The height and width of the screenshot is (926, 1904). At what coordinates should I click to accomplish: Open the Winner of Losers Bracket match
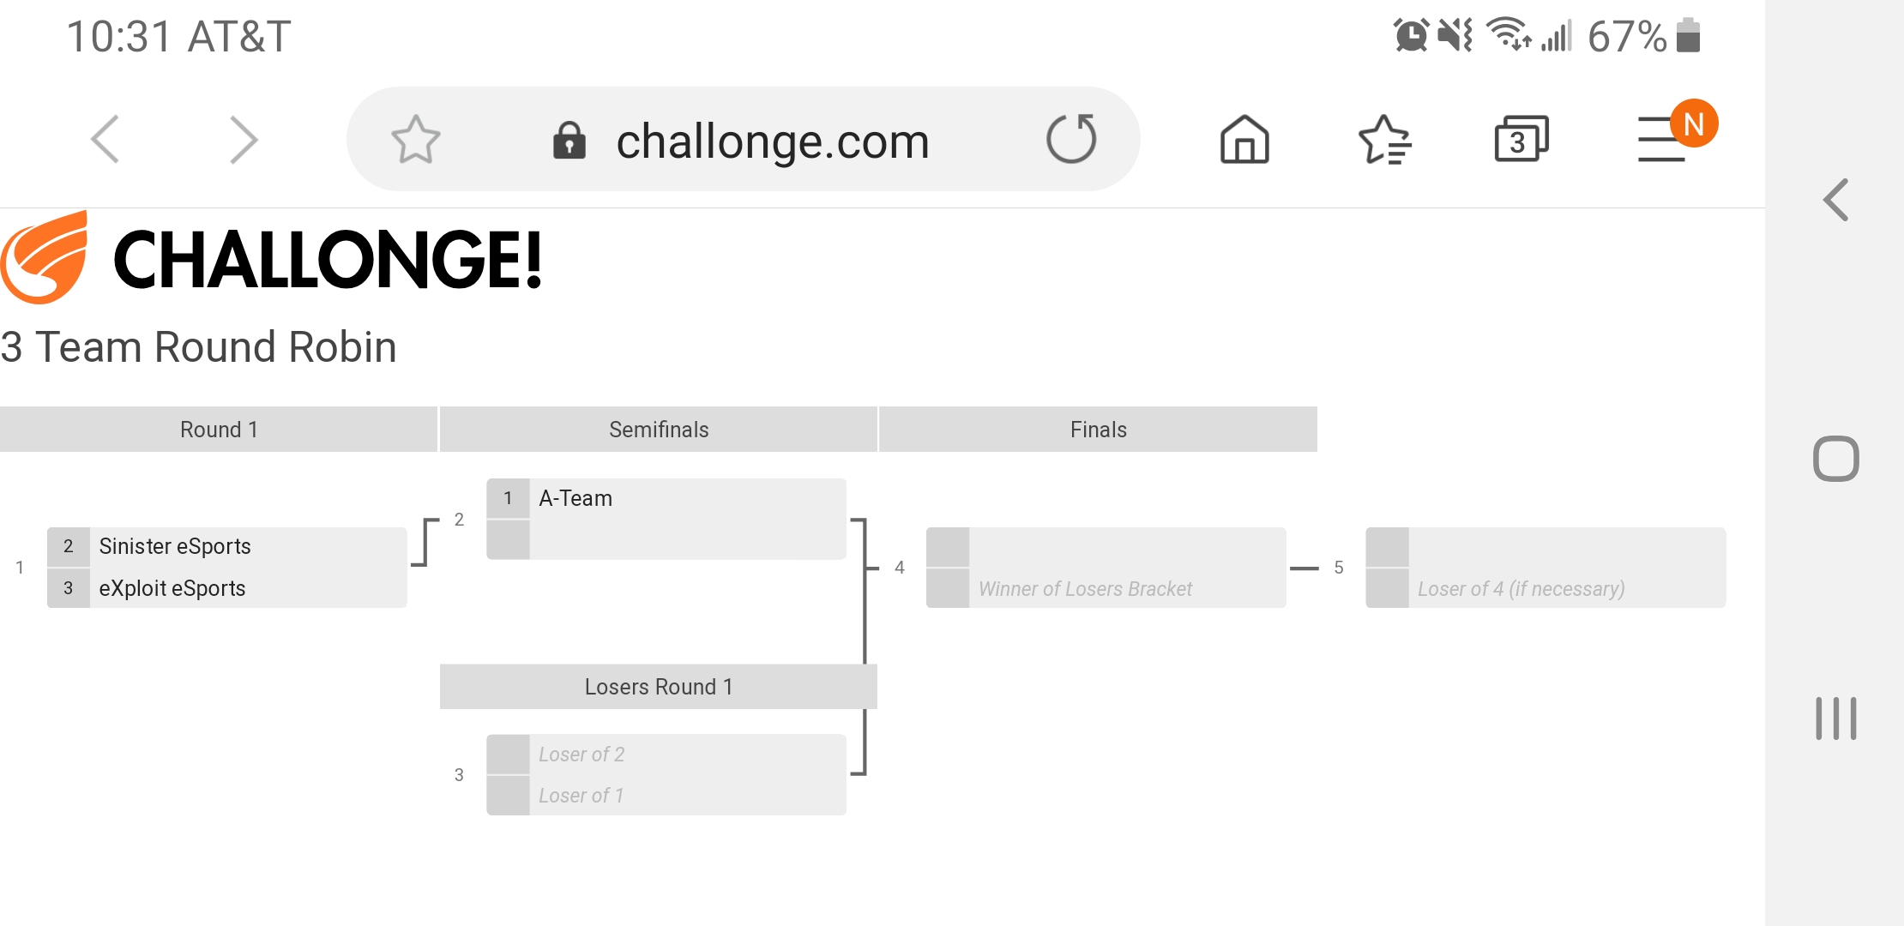pos(1106,588)
